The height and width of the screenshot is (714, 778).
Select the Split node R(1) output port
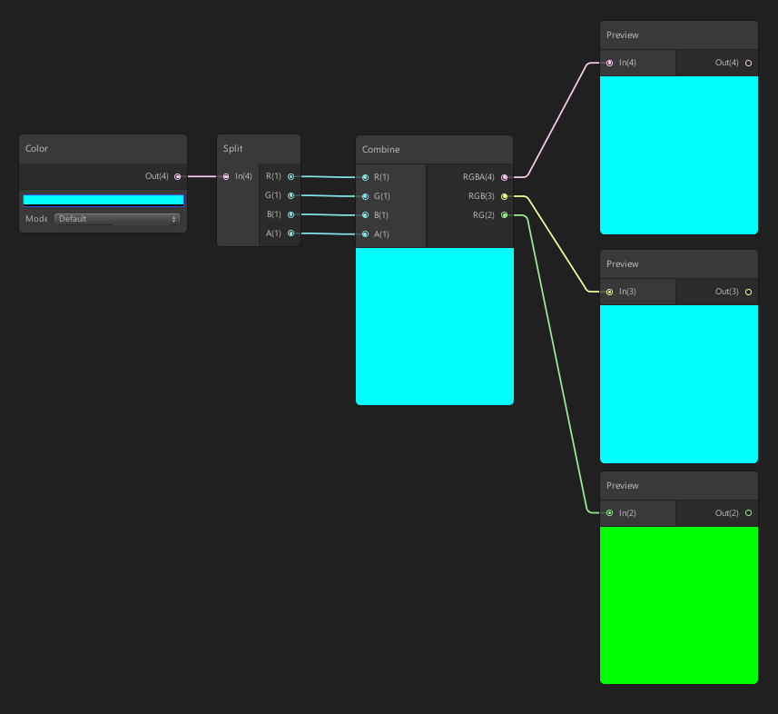tap(291, 176)
